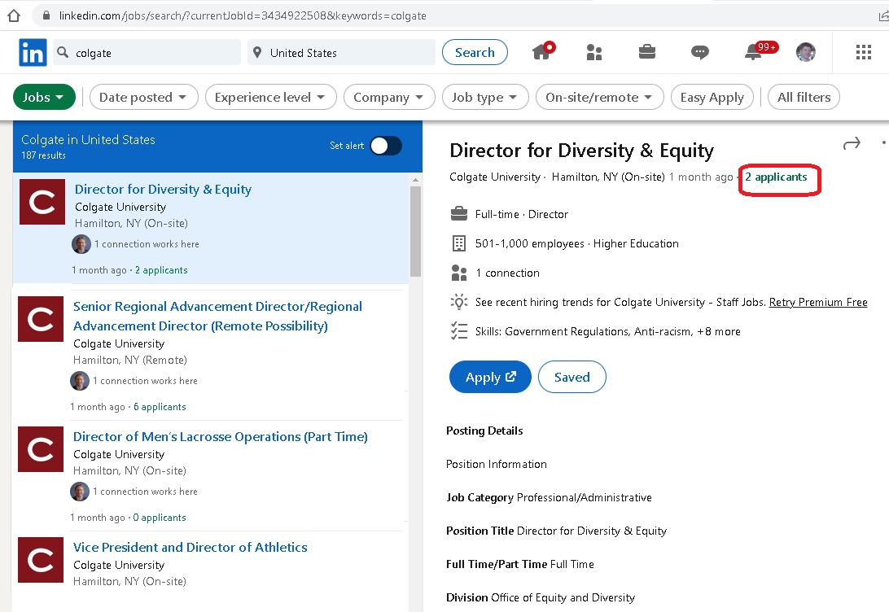
Task: Click connection avatar under Senior Regional Advancement Director
Action: coord(80,381)
